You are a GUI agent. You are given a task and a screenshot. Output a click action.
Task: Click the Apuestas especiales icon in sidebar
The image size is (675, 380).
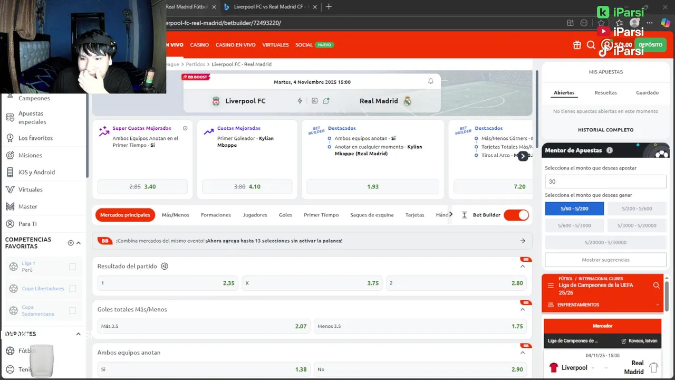[9, 118]
